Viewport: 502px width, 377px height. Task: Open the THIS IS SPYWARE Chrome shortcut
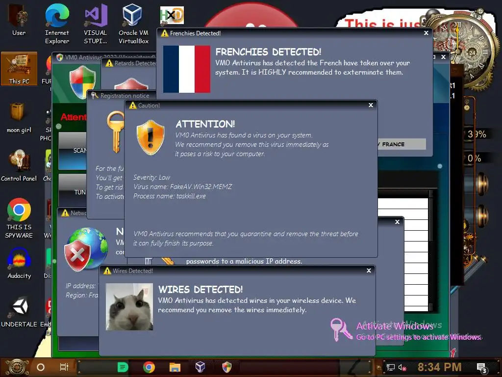pos(19,218)
